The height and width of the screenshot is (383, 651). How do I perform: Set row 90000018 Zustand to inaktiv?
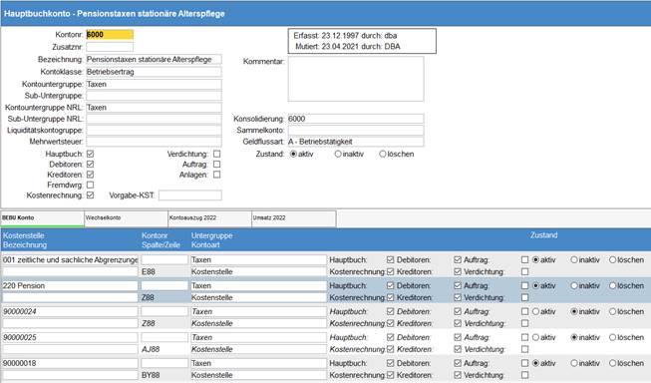pos(574,363)
